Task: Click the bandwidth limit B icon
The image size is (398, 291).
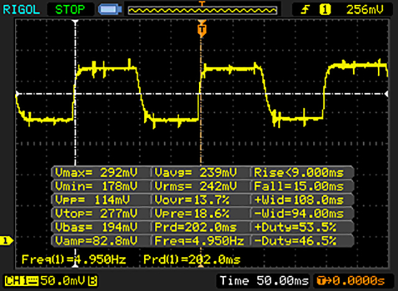Action: click(93, 281)
